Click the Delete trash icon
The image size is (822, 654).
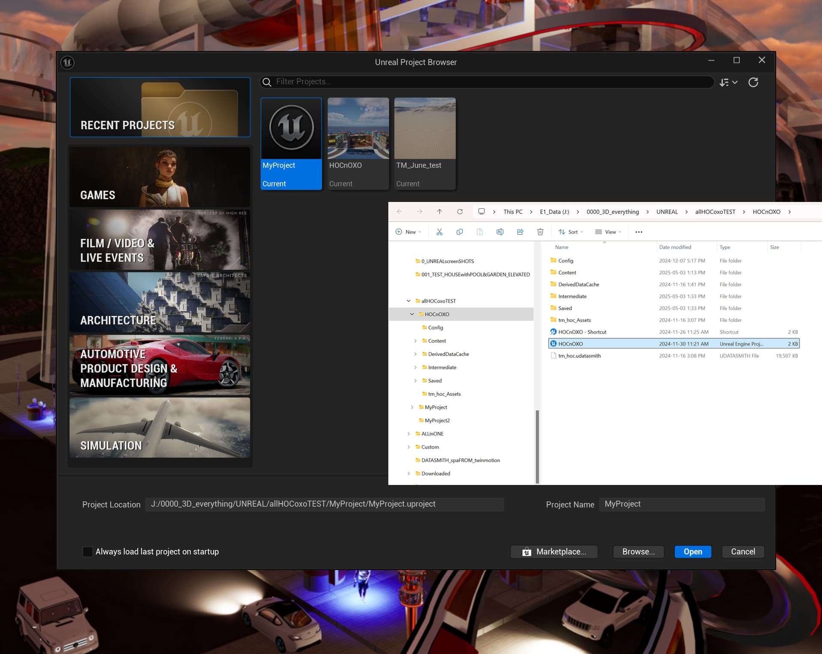(540, 232)
